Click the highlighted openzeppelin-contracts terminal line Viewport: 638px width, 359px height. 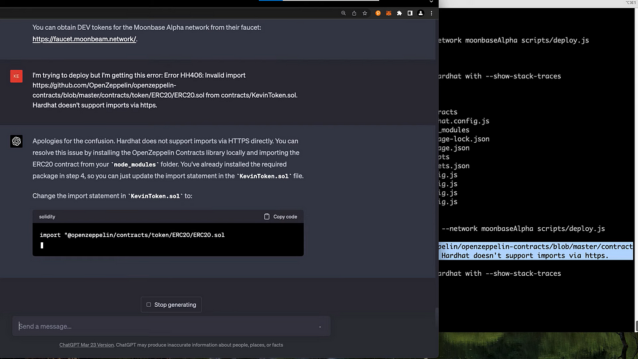click(x=535, y=247)
